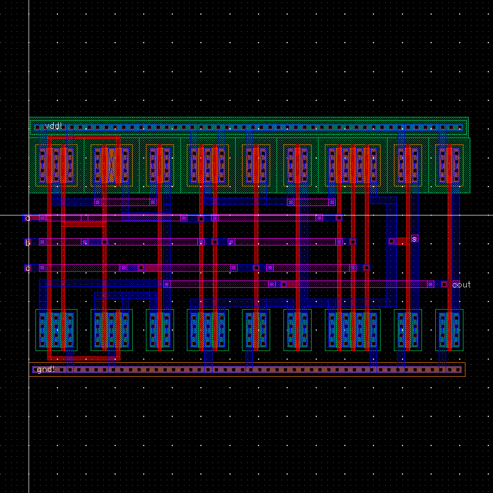The height and width of the screenshot is (493, 493).
Task: Click the input pin label c
Action: click(x=28, y=268)
